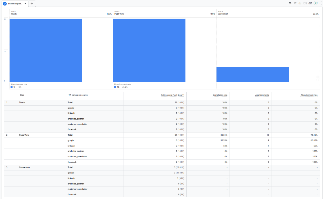Click the Conversion linkedin value 1 (50%)
This screenshot has height=199, width=323.
pyautogui.click(x=180, y=178)
